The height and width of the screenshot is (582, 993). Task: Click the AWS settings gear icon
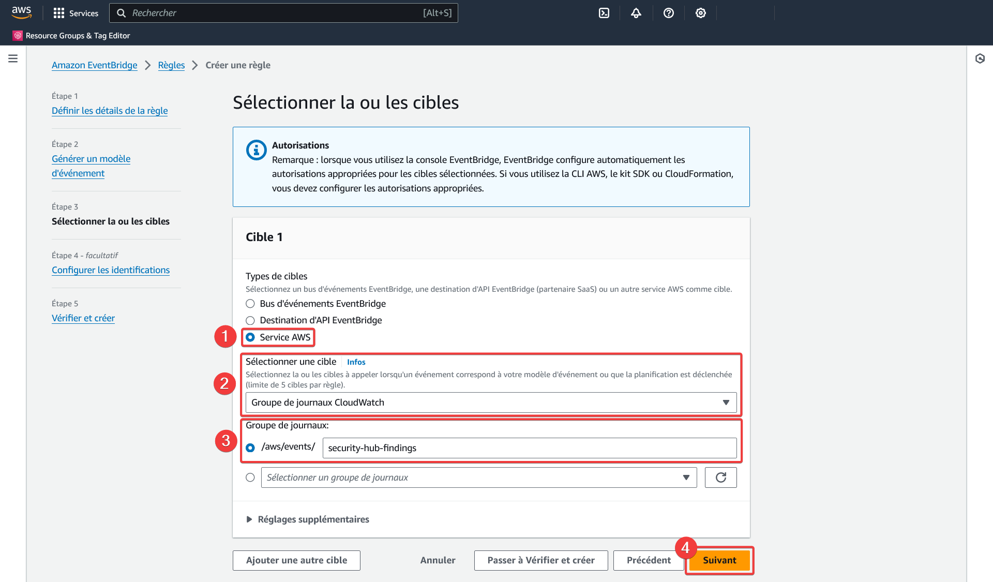click(701, 12)
